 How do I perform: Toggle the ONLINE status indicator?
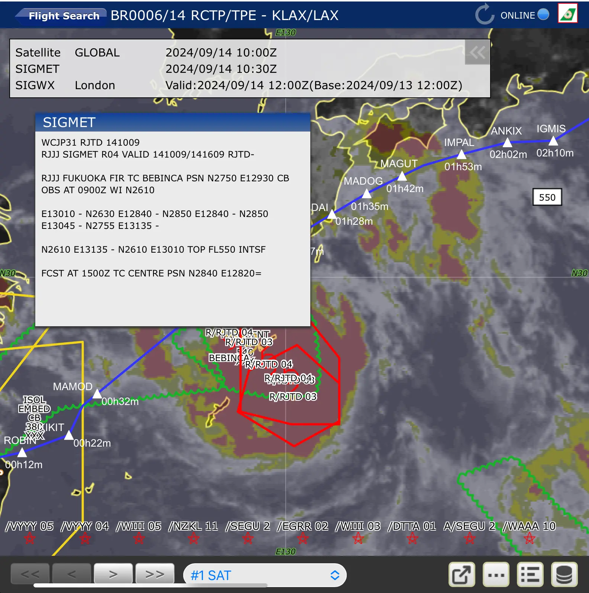click(x=543, y=14)
